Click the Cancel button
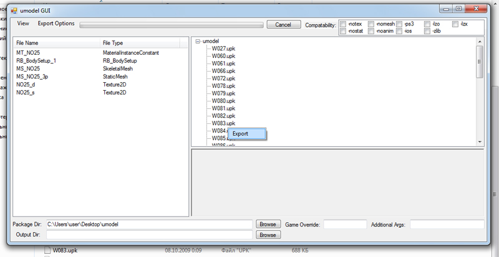The width and height of the screenshot is (499, 257). (x=284, y=24)
